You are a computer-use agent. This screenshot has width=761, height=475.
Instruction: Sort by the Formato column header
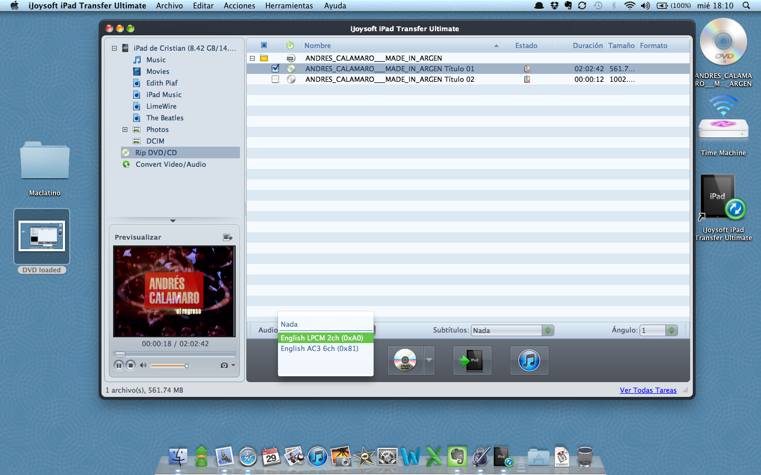pos(663,45)
